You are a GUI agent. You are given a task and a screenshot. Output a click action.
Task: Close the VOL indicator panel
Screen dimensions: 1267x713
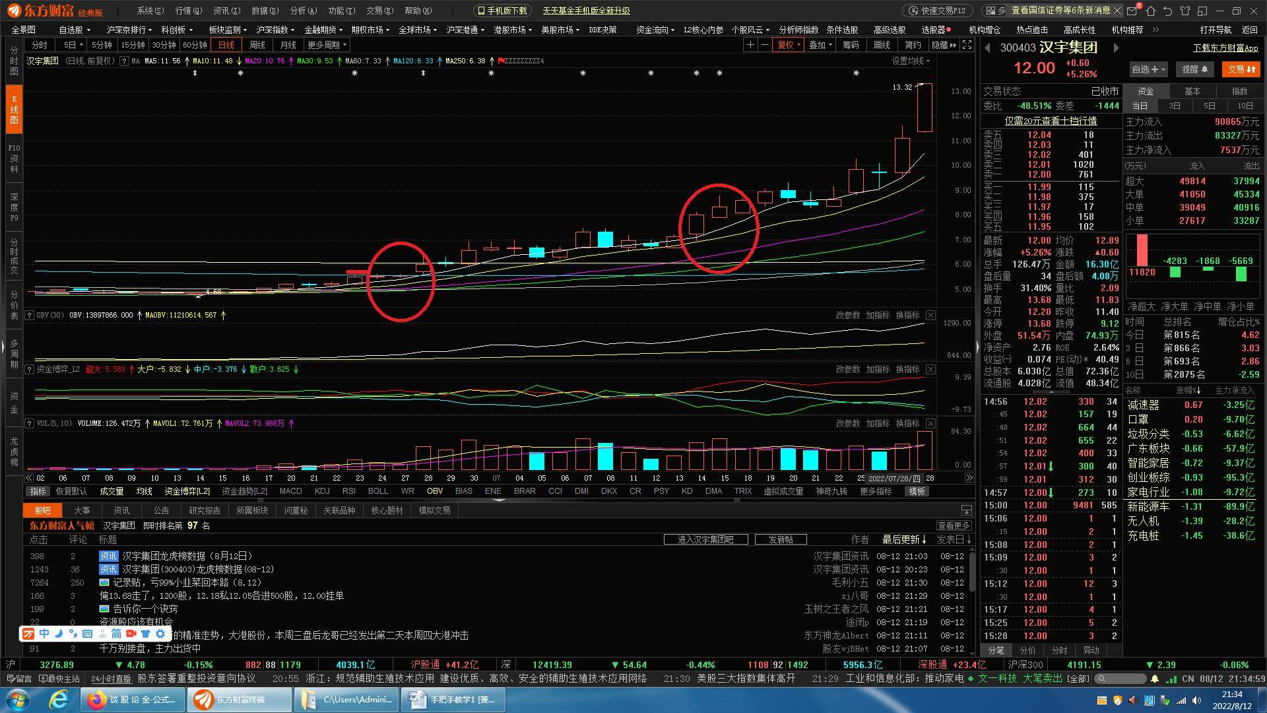click(930, 423)
